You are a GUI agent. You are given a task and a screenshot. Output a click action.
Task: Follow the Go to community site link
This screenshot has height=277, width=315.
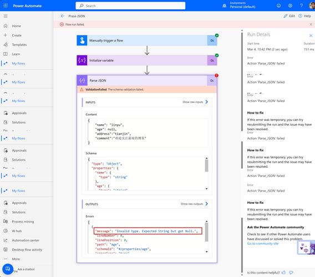click(x=263, y=244)
